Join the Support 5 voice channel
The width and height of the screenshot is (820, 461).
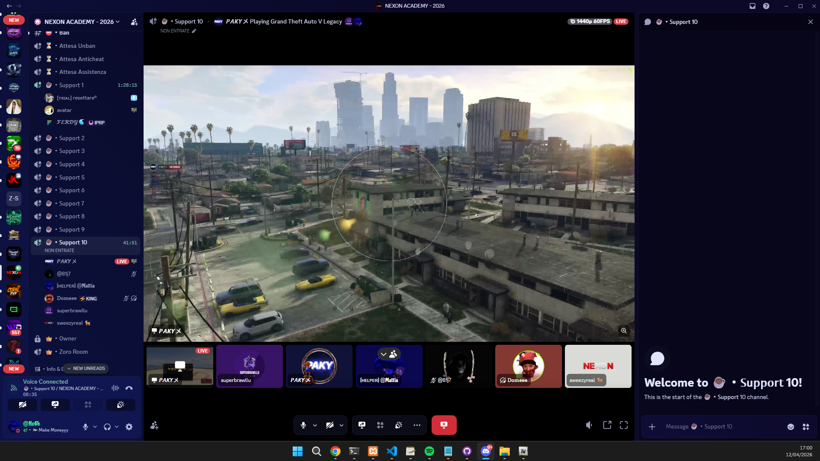pos(85,177)
